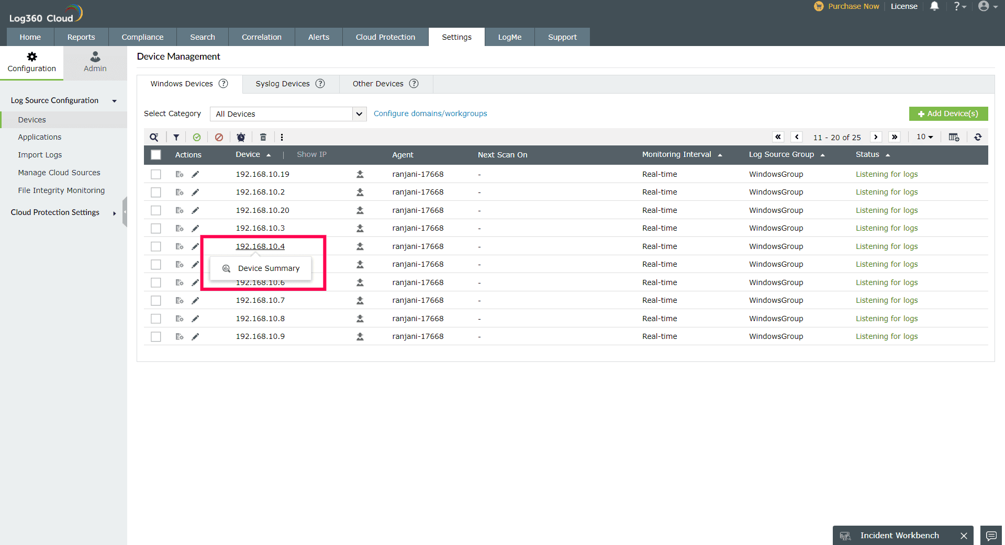Open Applications in the sidebar

(x=40, y=137)
